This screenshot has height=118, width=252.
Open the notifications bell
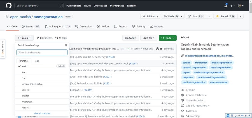tap(226, 6)
